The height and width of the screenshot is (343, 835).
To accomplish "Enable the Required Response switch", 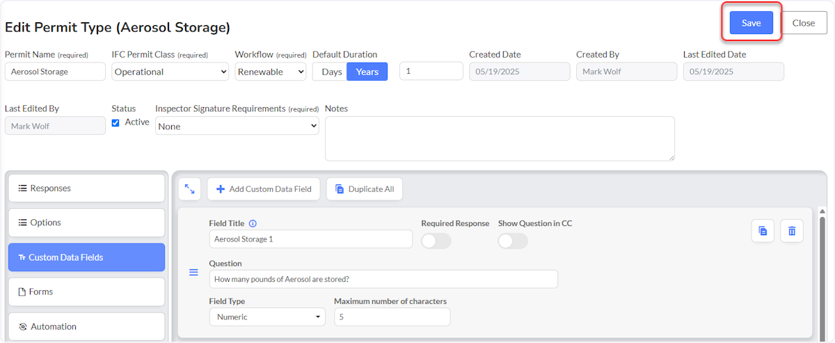I will (436, 241).
